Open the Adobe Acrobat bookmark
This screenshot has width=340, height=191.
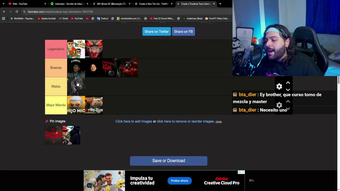pos(46,19)
